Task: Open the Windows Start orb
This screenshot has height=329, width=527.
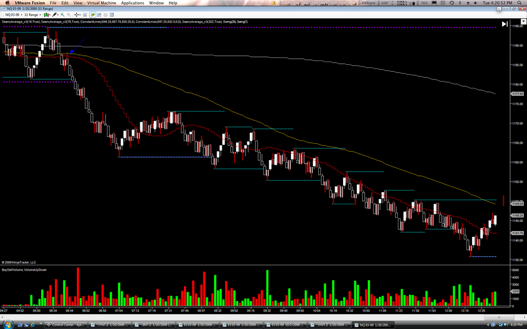Action: (7, 325)
